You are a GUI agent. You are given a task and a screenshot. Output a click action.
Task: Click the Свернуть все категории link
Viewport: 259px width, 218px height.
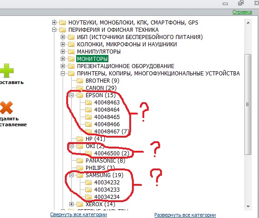click(x=78, y=214)
